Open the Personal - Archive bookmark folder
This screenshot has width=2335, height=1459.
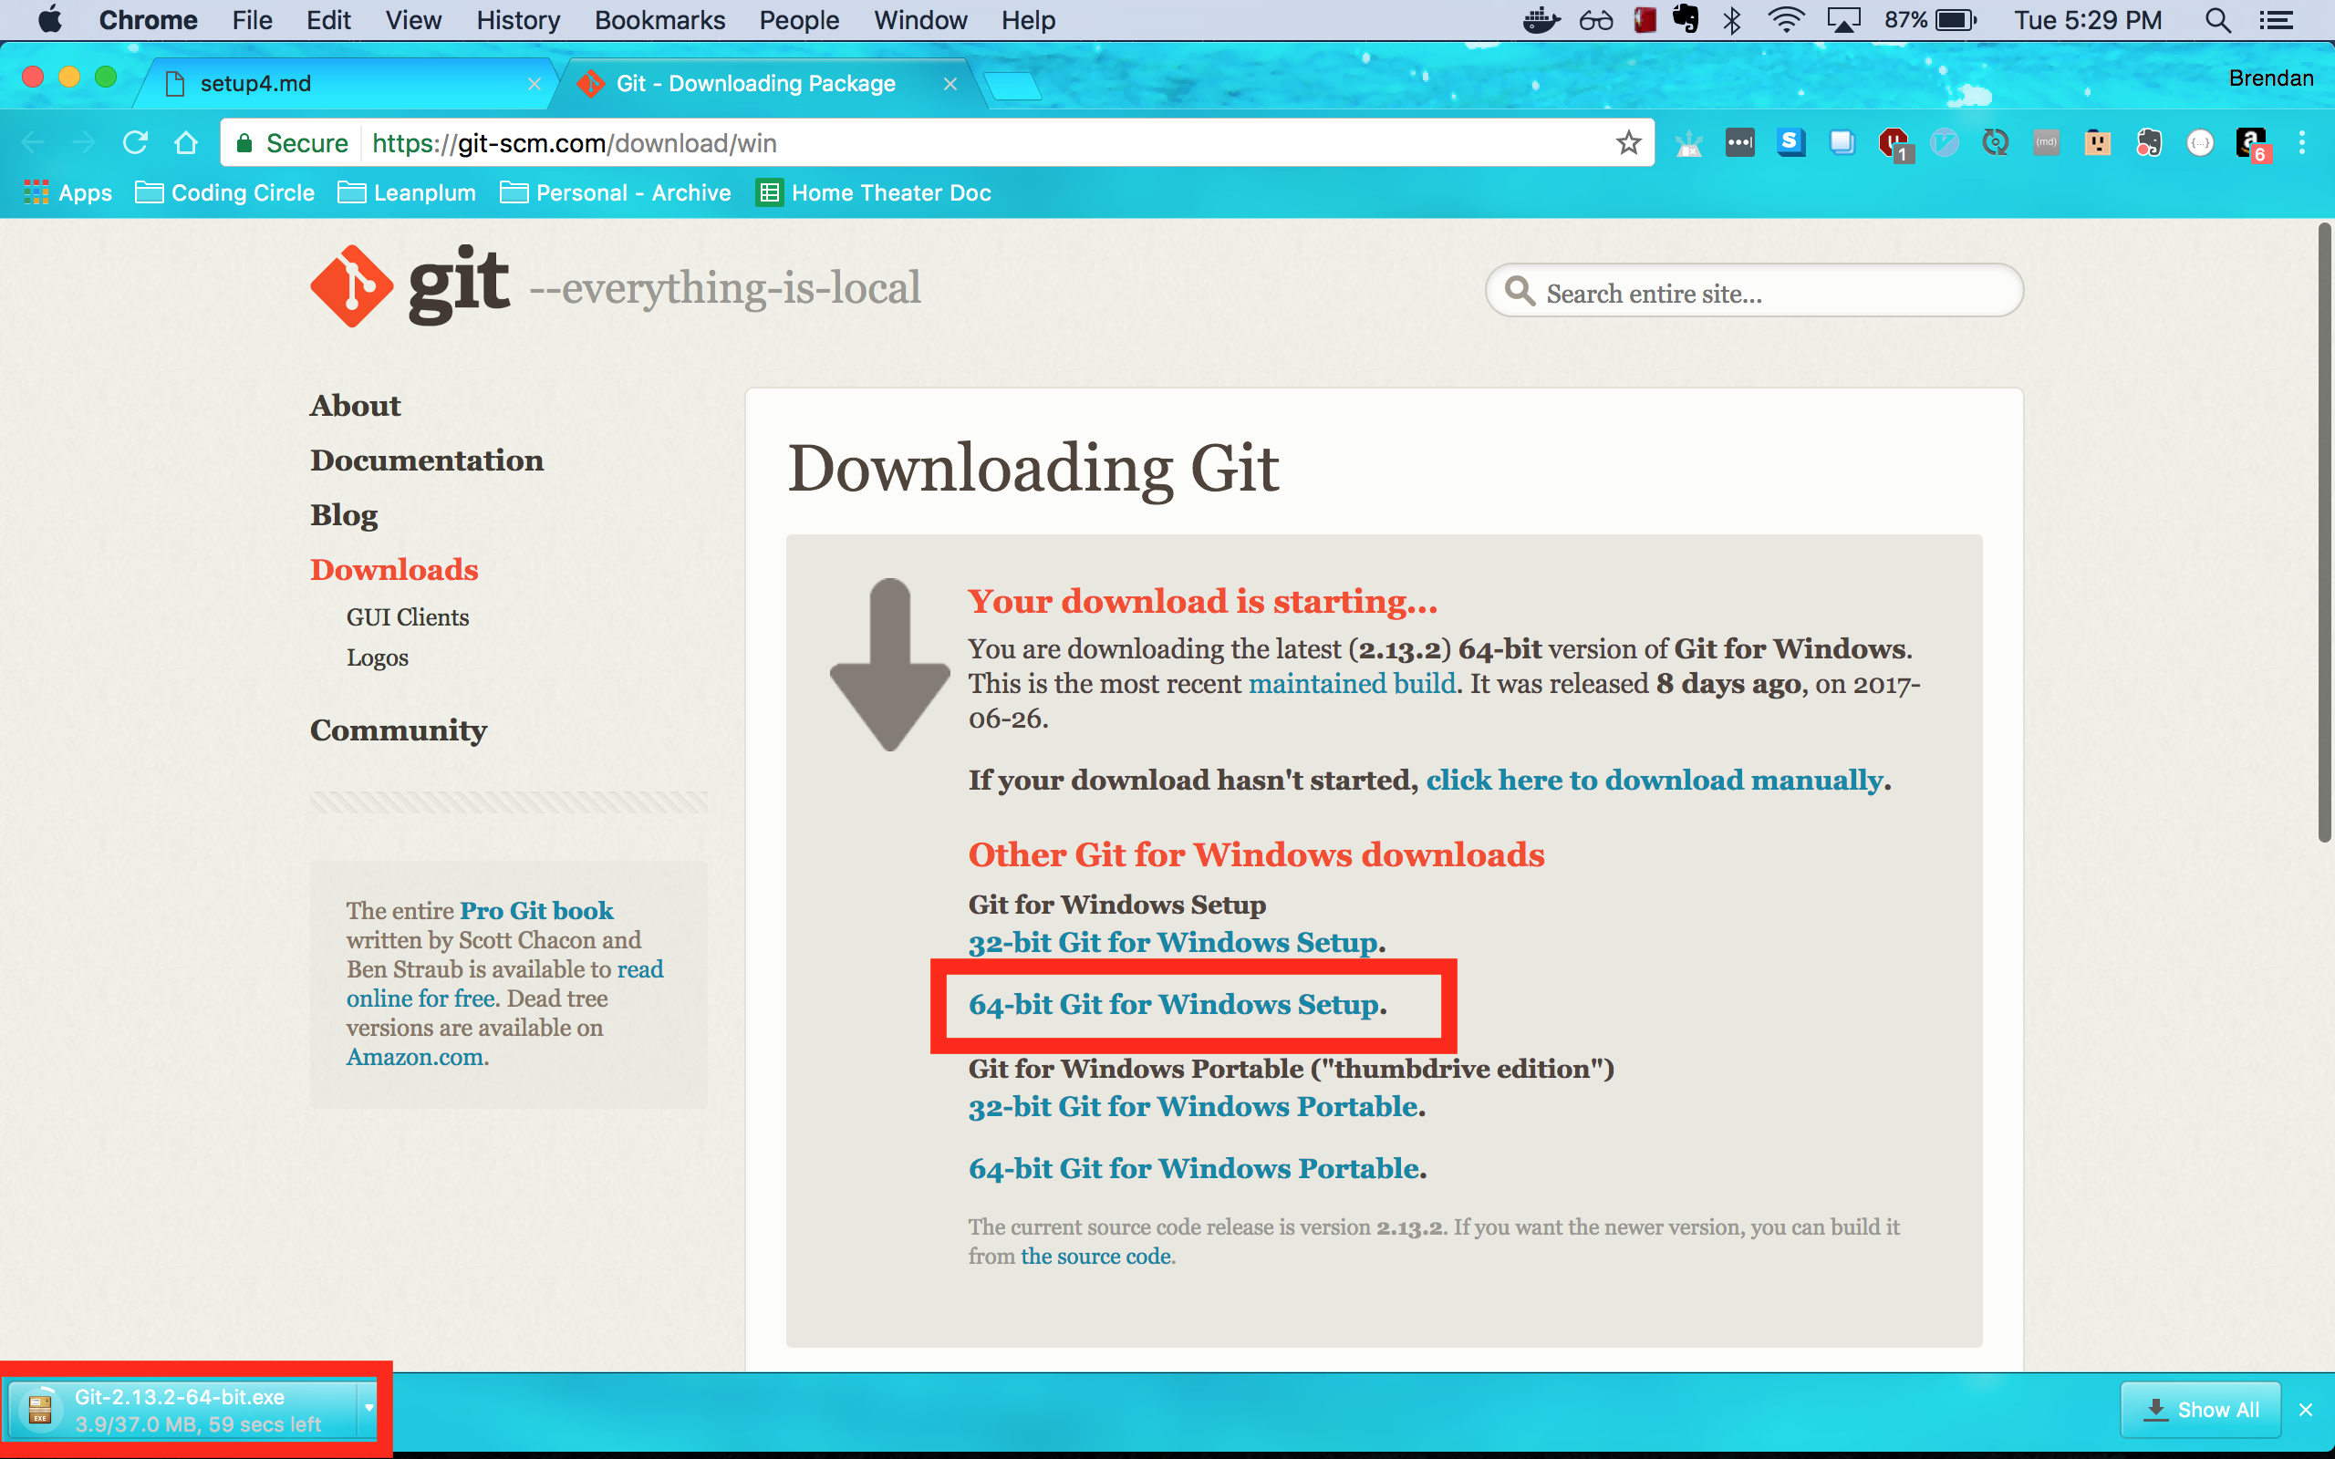(616, 193)
